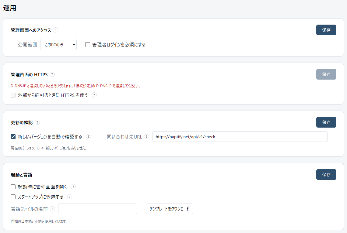
Task: Click the red D-DNS.JP warning text
Action: pyautogui.click(x=76, y=86)
